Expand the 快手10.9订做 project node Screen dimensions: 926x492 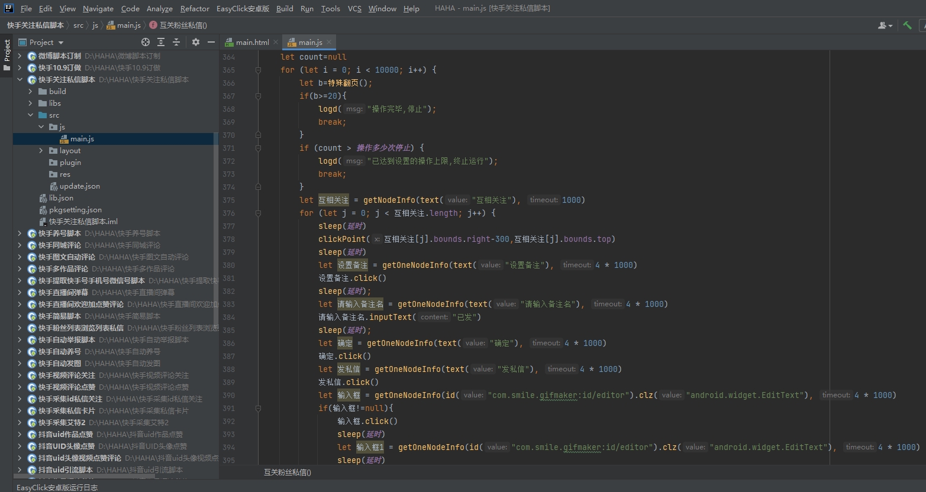[x=20, y=67]
